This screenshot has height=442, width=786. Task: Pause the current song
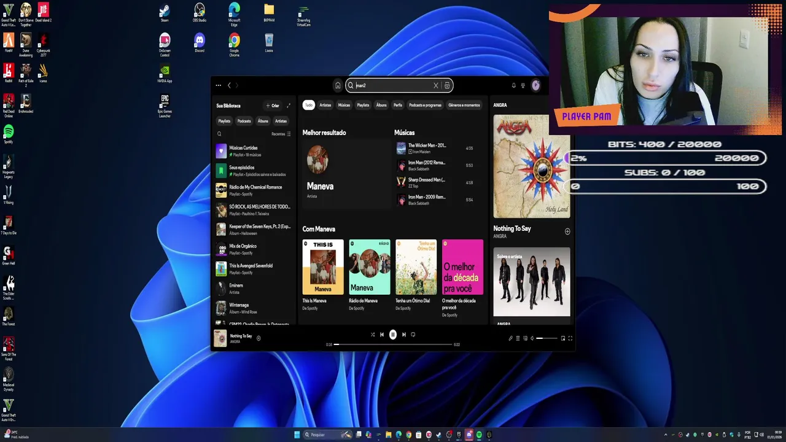click(393, 335)
